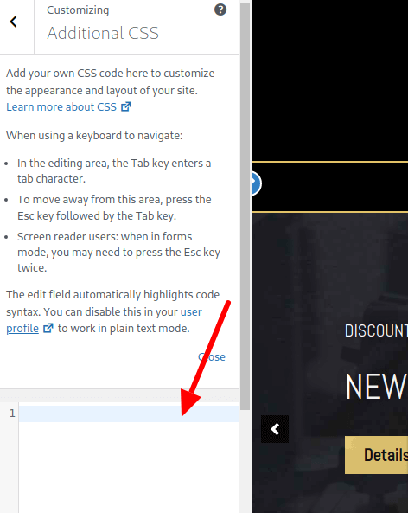
Task: Click line number 1 in the editor gutter
Action: (x=12, y=414)
